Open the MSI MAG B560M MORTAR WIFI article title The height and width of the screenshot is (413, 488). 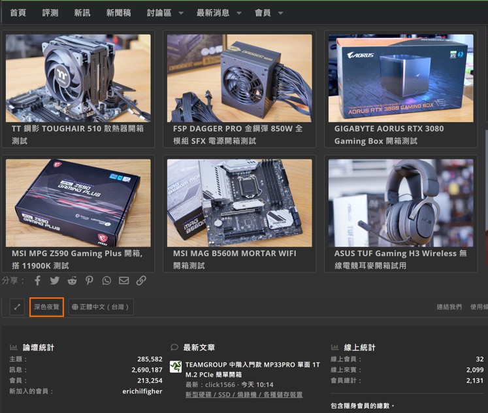point(235,259)
